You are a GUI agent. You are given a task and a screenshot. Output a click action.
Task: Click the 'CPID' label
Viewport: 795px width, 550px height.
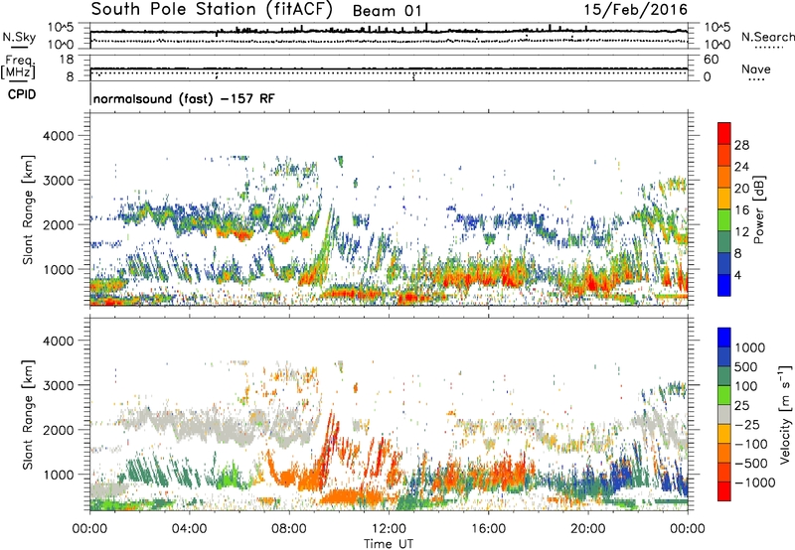[x=22, y=94]
